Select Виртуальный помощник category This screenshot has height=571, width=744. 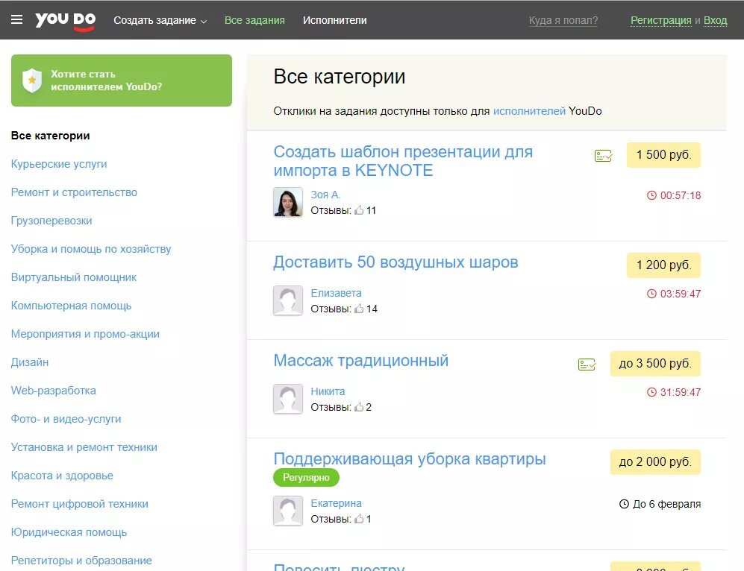click(74, 277)
